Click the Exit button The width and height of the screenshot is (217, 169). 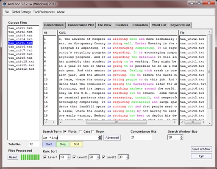(x=201, y=156)
